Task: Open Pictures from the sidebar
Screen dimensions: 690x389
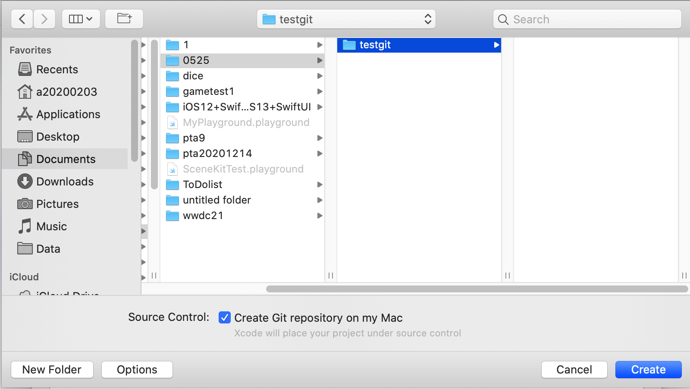Action: (x=65, y=204)
